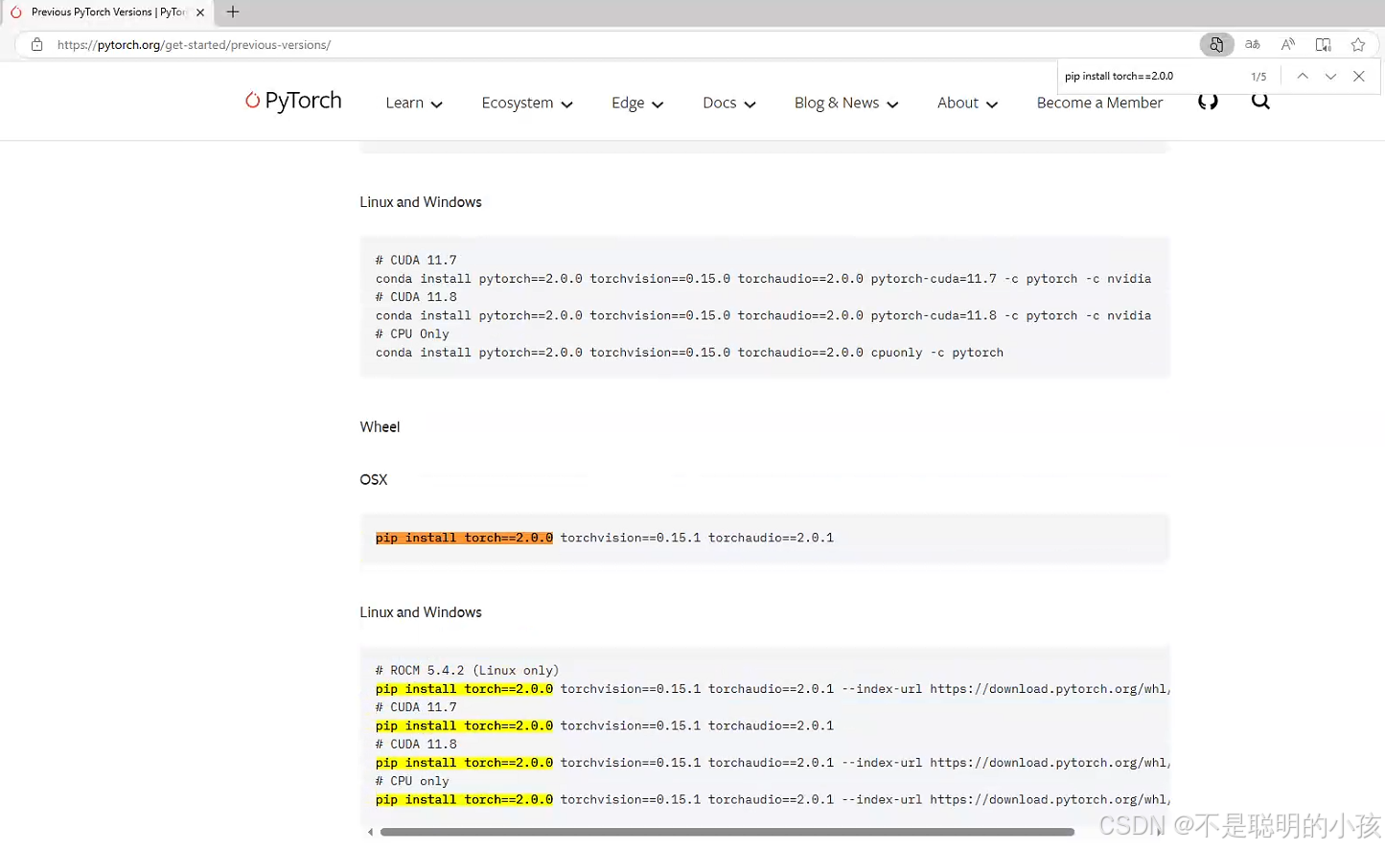Click the immersive reader icon
Image resolution: width=1385 pixels, height=850 pixels.
pos(1324,44)
